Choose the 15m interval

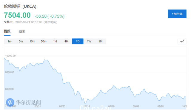tap(32, 41)
